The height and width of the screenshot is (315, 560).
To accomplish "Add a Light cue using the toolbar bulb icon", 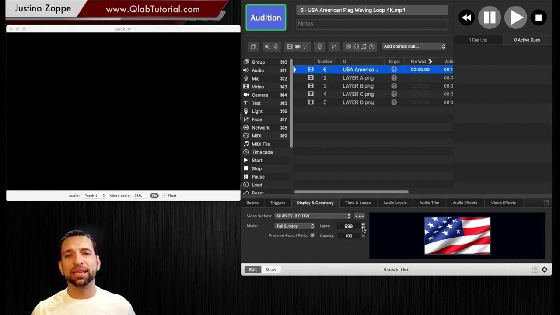I will (x=319, y=46).
